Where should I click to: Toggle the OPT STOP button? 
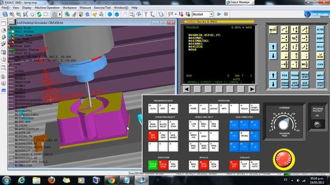[173, 125]
